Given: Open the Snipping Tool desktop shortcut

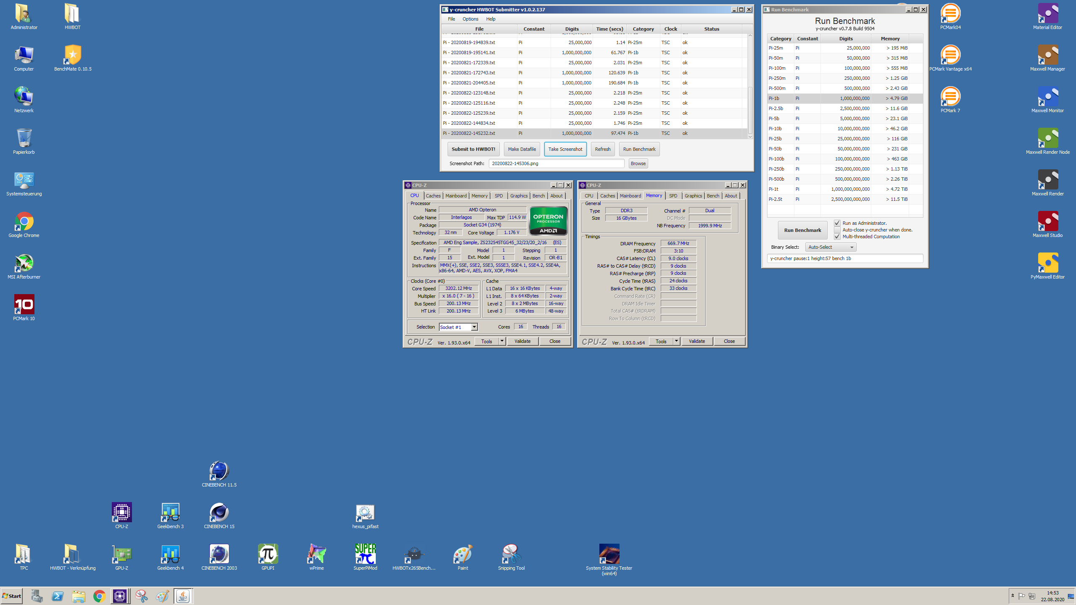Looking at the screenshot, I should click(x=512, y=557).
